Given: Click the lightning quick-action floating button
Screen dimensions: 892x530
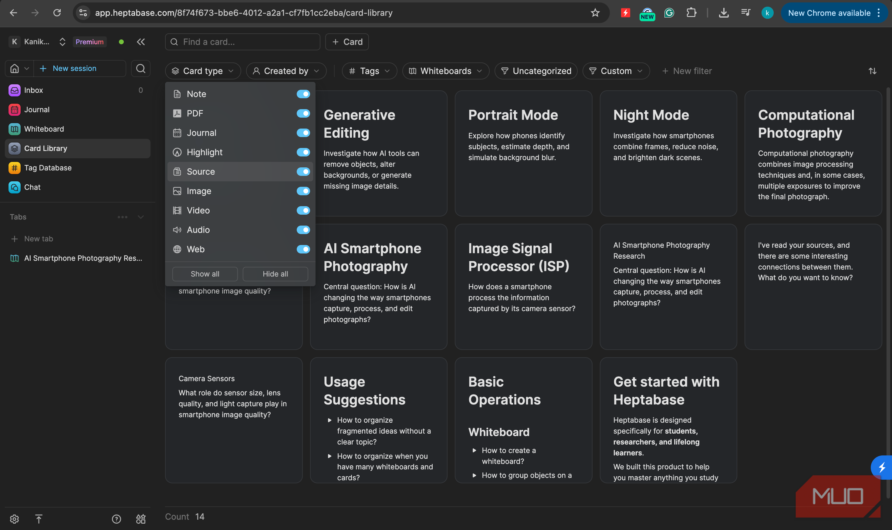Looking at the screenshot, I should click(882, 467).
